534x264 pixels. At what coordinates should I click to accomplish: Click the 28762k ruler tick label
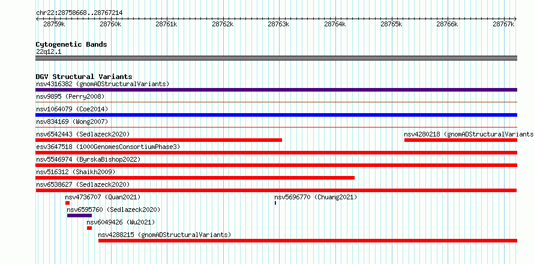coord(223,24)
